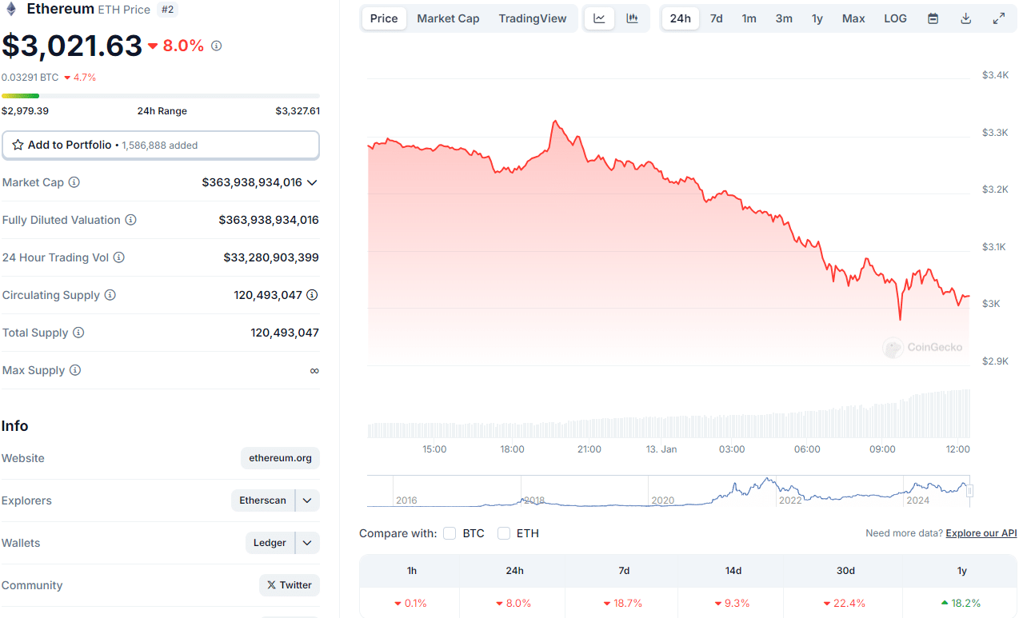Image resolution: width=1023 pixels, height=618 pixels.
Task: Switch to candlestick chart view icon
Action: (632, 18)
